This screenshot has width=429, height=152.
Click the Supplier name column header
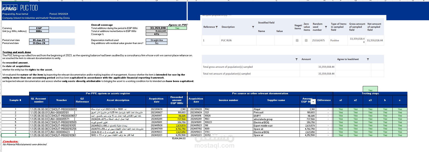pyautogui.click(x=276, y=100)
